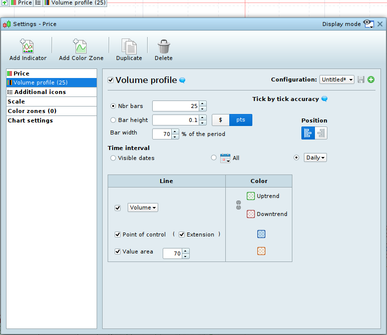The height and width of the screenshot is (335, 387).
Task: Click Volume profile (25) label in chart header
Action: click(78, 2)
